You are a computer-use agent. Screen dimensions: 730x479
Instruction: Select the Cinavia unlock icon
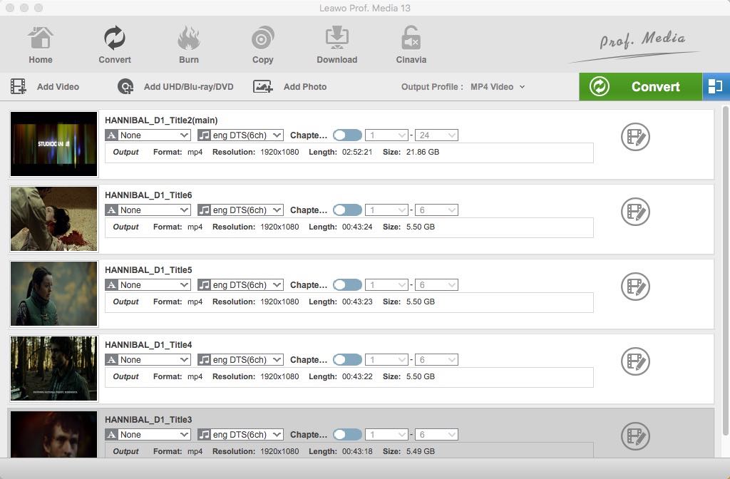coord(411,38)
